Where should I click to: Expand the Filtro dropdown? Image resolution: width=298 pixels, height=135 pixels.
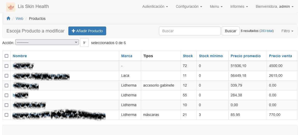pos(287,31)
